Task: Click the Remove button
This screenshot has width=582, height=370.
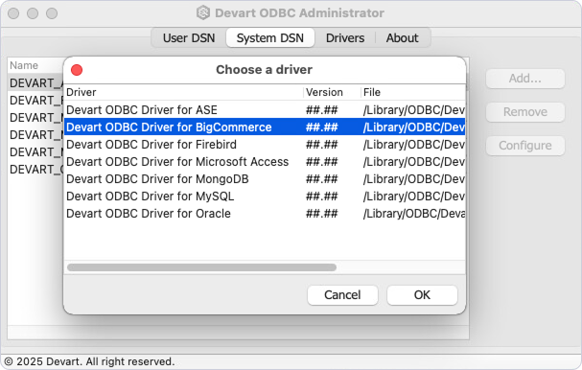Action: [x=525, y=112]
